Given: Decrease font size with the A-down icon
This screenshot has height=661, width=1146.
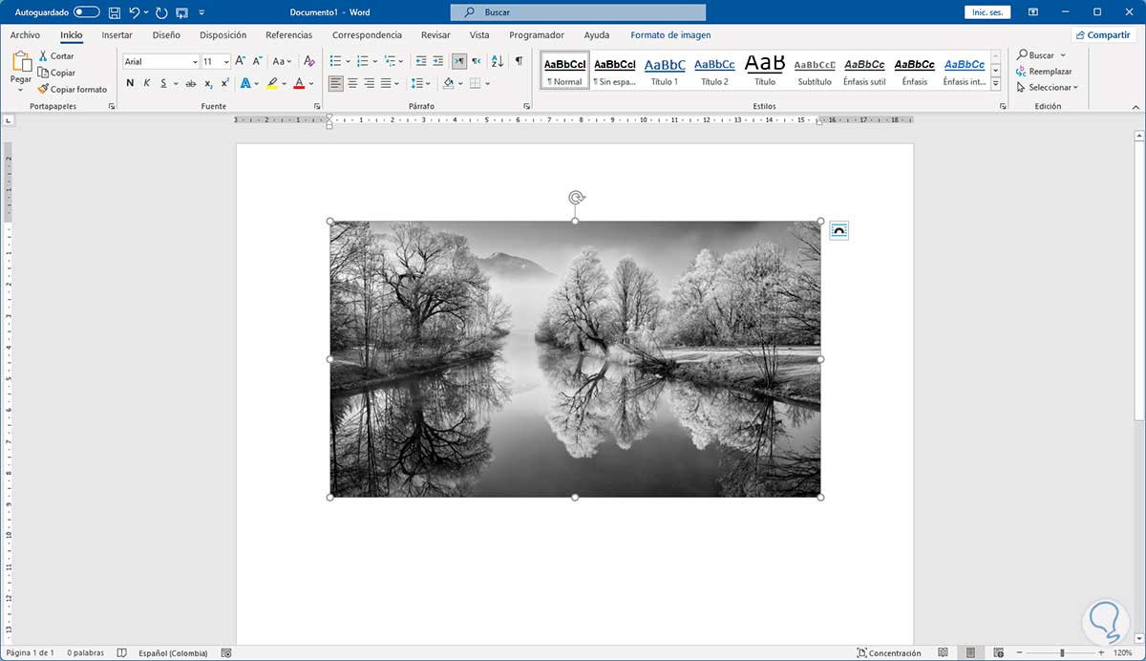Looking at the screenshot, I should coord(257,61).
